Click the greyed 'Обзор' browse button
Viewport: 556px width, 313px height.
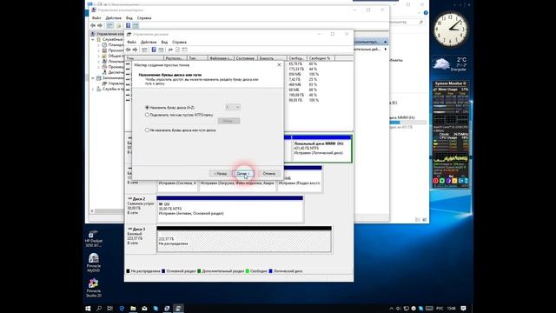pyautogui.click(x=228, y=121)
